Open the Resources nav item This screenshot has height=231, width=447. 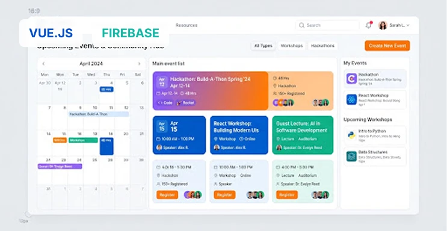pyautogui.click(x=187, y=25)
